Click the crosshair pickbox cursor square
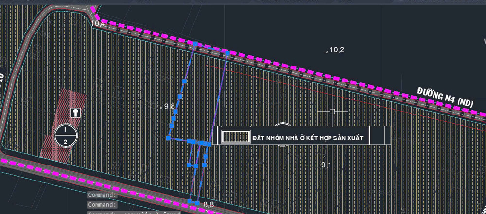Screen dimensions: 486x214 pos(332,112)
